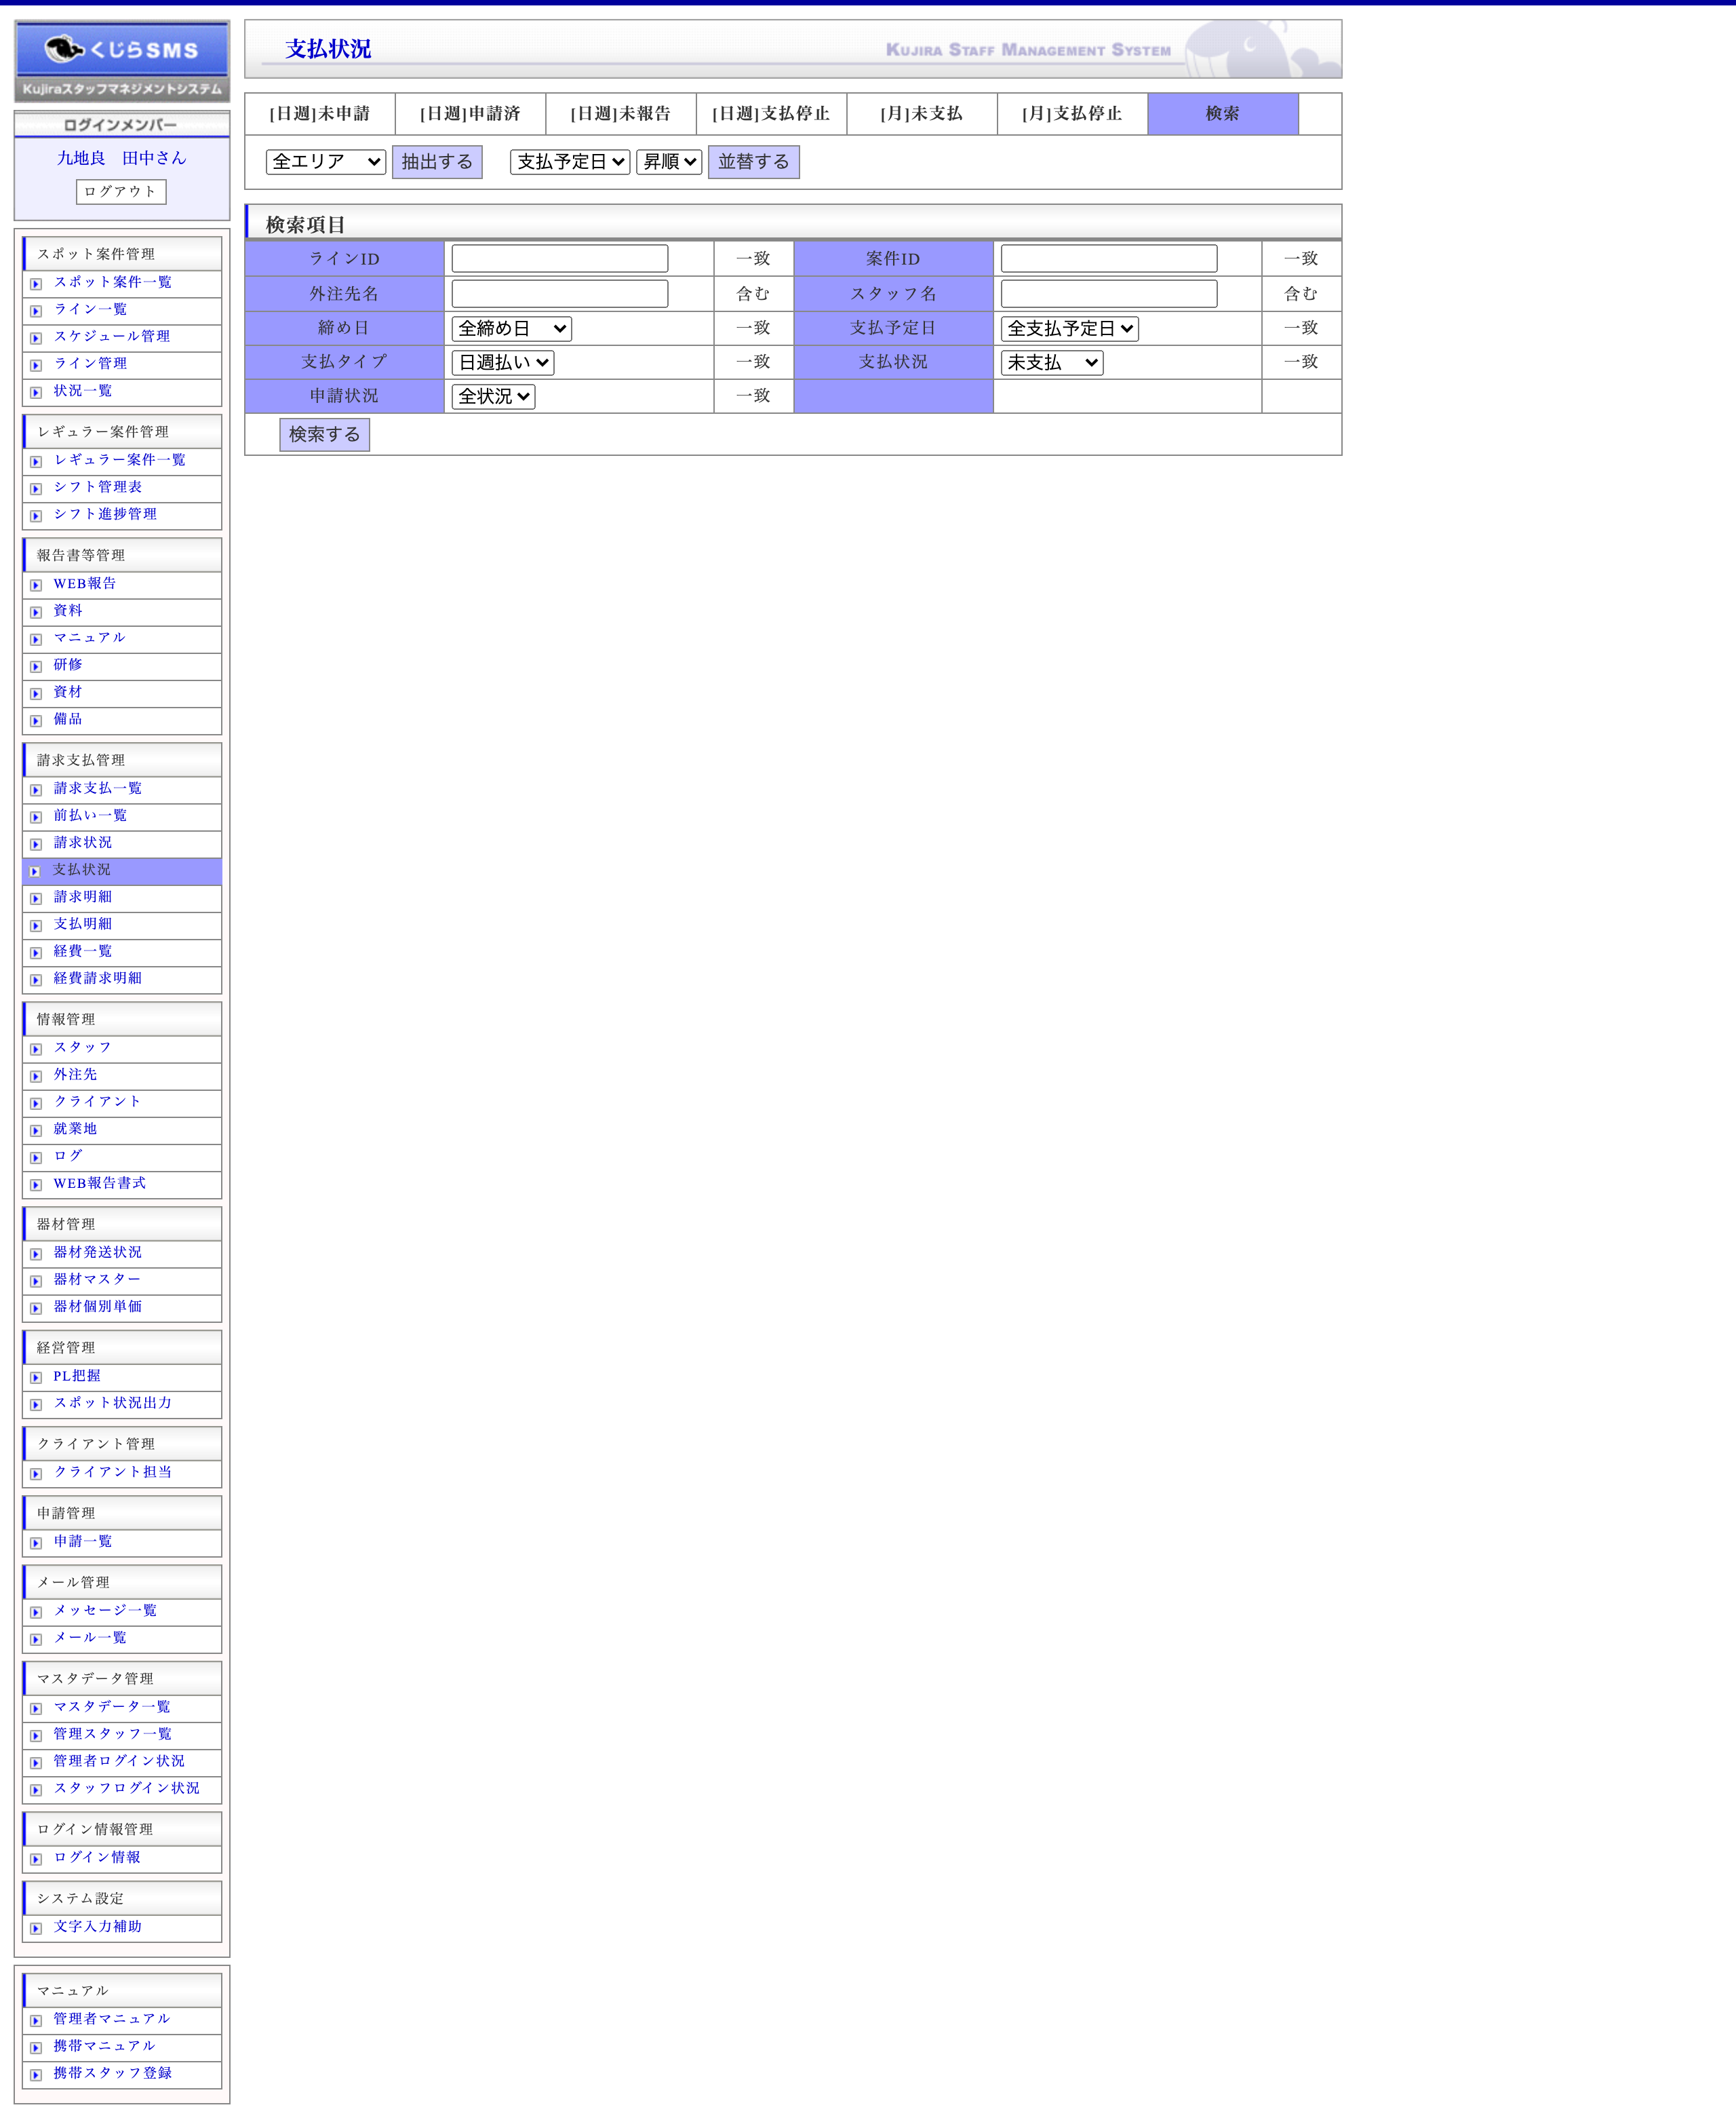The image size is (1736, 2118).
Task: Click arrow icon beside WEB報告
Action: (36, 585)
